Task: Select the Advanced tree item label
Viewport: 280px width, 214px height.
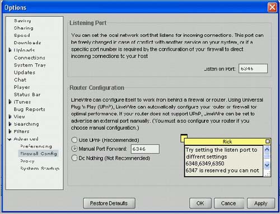Action: pos(26,139)
